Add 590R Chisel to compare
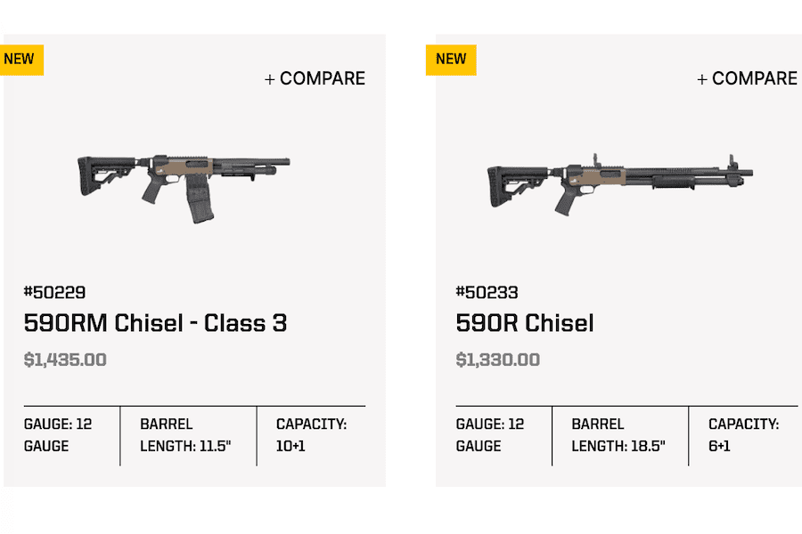The width and height of the screenshot is (802, 534). click(x=746, y=78)
